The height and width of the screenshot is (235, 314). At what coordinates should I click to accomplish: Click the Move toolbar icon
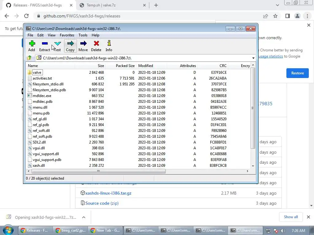click(x=83, y=43)
